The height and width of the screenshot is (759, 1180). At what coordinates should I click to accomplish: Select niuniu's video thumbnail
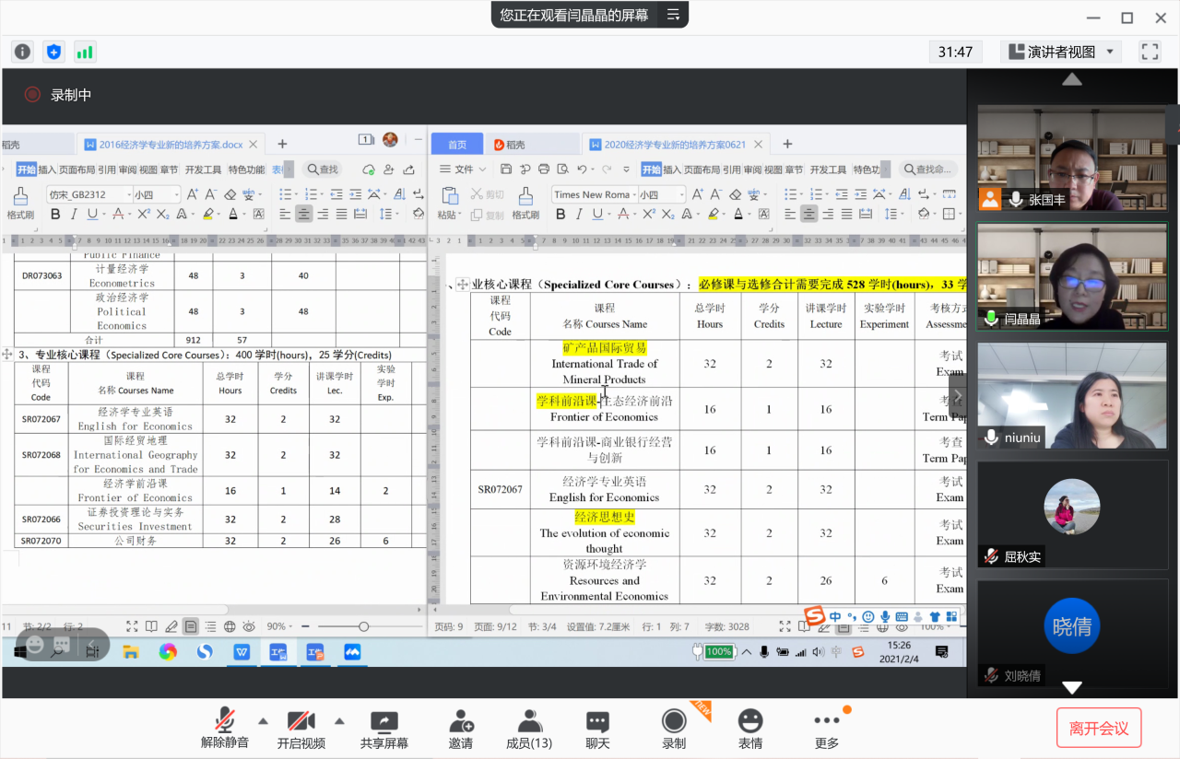tap(1072, 396)
